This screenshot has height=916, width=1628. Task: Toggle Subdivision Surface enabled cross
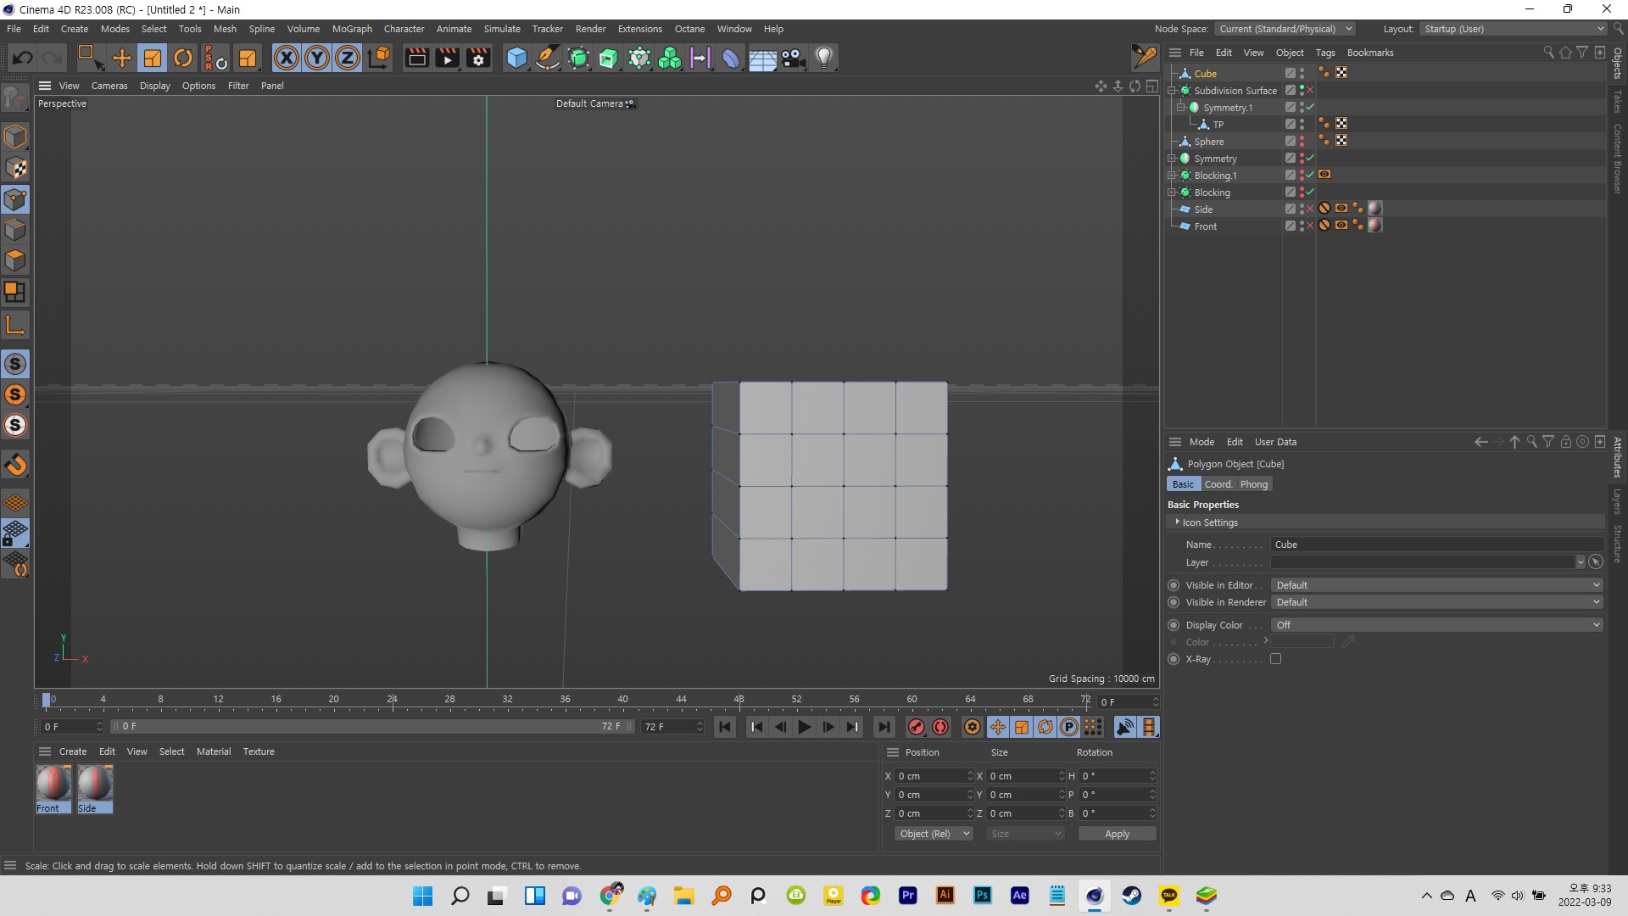[1311, 91]
